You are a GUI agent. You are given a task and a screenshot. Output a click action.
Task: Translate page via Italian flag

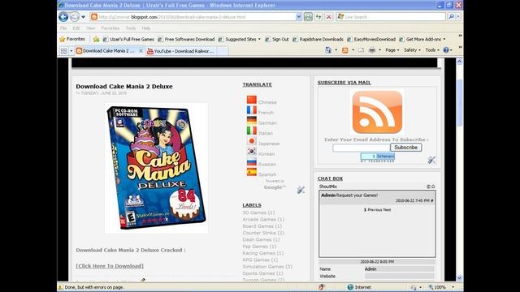(252, 131)
